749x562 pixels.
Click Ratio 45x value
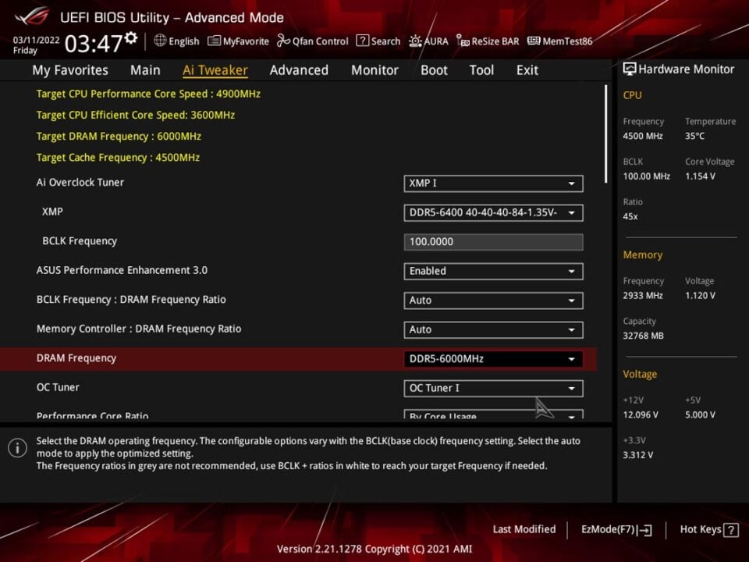point(630,216)
